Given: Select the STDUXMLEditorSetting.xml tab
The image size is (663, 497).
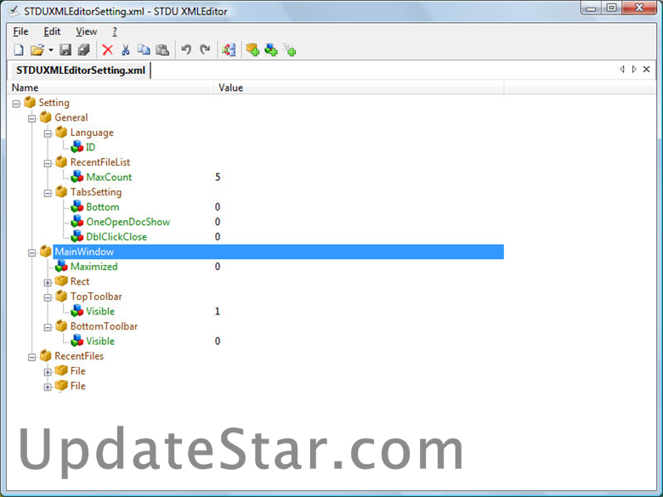Looking at the screenshot, I should tap(81, 71).
